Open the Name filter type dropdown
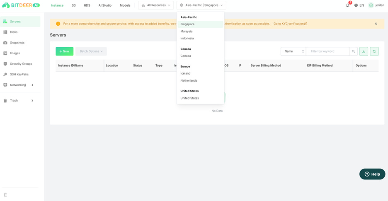This screenshot has width=388, height=201. click(293, 51)
